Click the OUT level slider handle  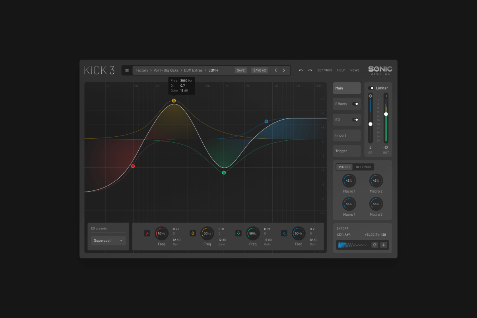(386, 114)
